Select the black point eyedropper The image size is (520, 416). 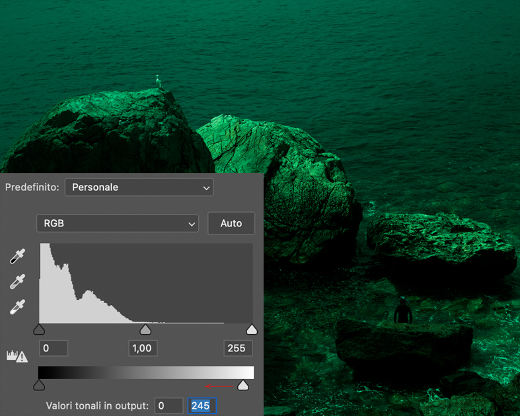coord(17,256)
